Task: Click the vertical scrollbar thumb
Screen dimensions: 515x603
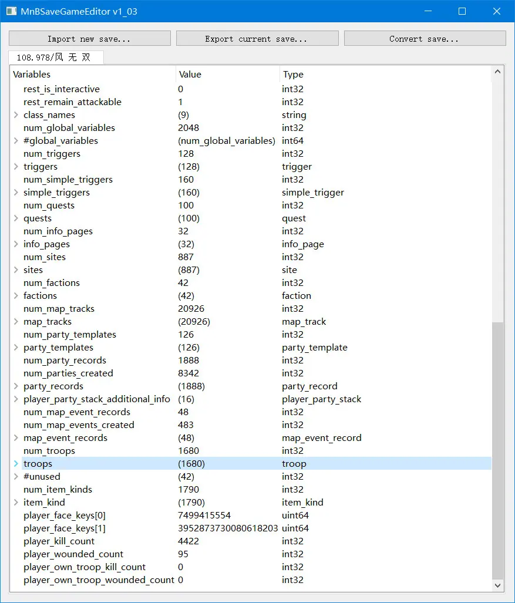Action: point(497,451)
